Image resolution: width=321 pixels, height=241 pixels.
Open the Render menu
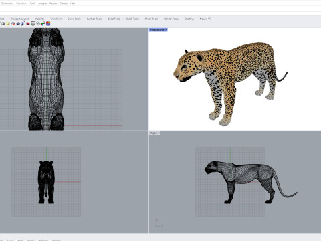[x=53, y=3]
